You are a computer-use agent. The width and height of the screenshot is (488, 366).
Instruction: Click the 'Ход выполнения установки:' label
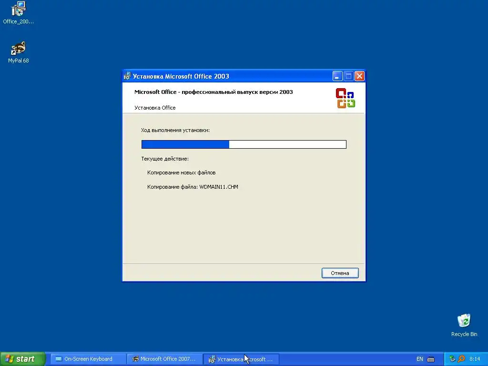pyautogui.click(x=175, y=130)
